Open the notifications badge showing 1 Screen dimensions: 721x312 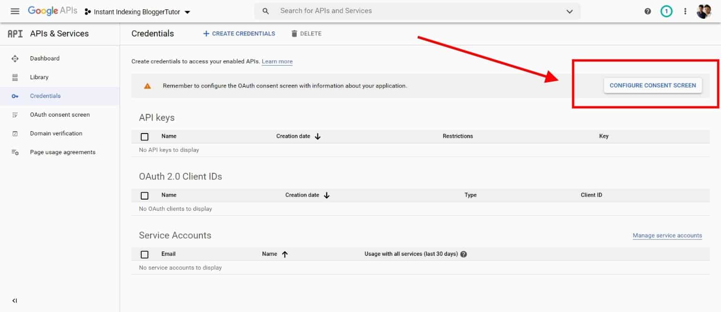point(666,11)
